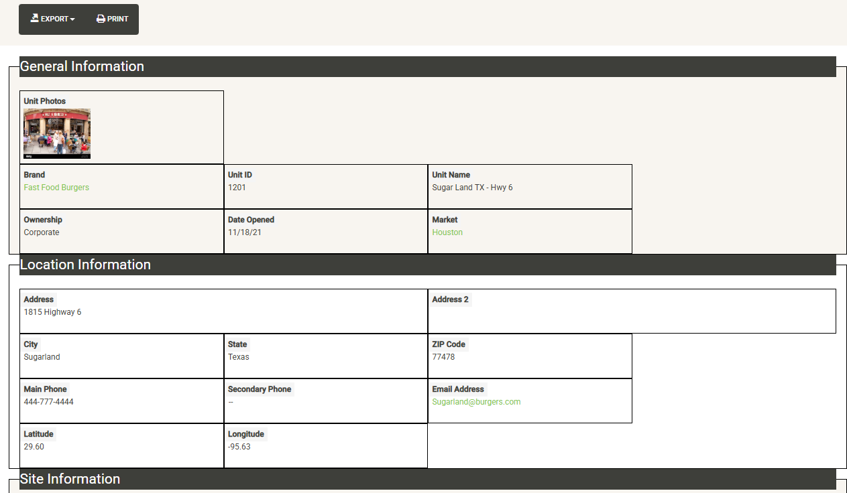Click the Corporate ownership value
This screenshot has height=493, width=847.
(x=42, y=232)
